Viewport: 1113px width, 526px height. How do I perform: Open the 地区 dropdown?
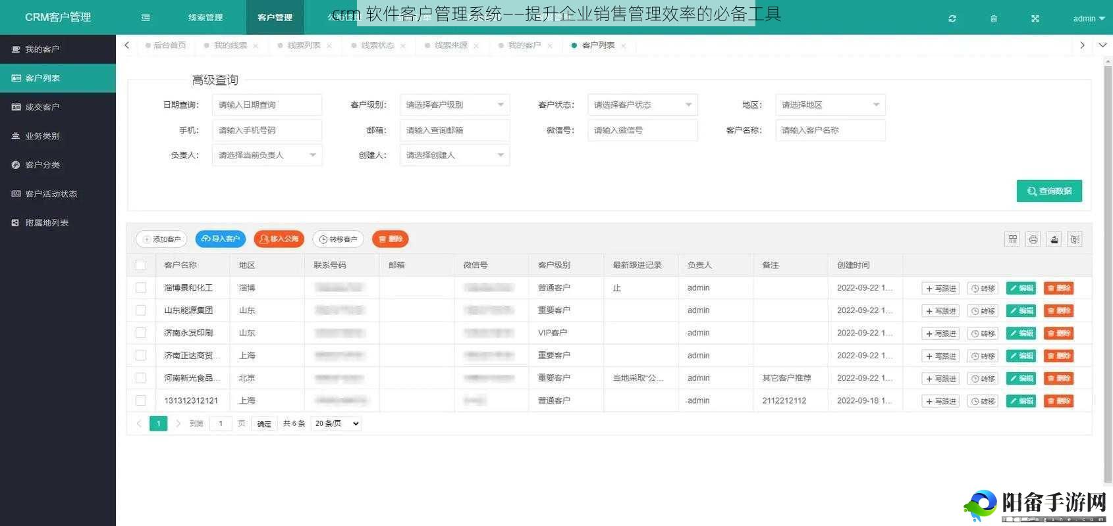point(830,105)
